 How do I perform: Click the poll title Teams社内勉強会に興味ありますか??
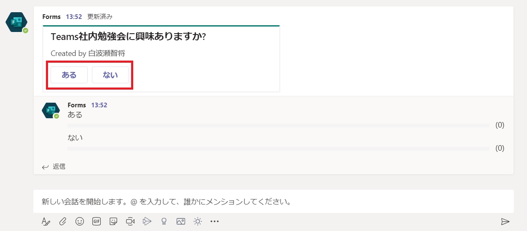(x=128, y=37)
